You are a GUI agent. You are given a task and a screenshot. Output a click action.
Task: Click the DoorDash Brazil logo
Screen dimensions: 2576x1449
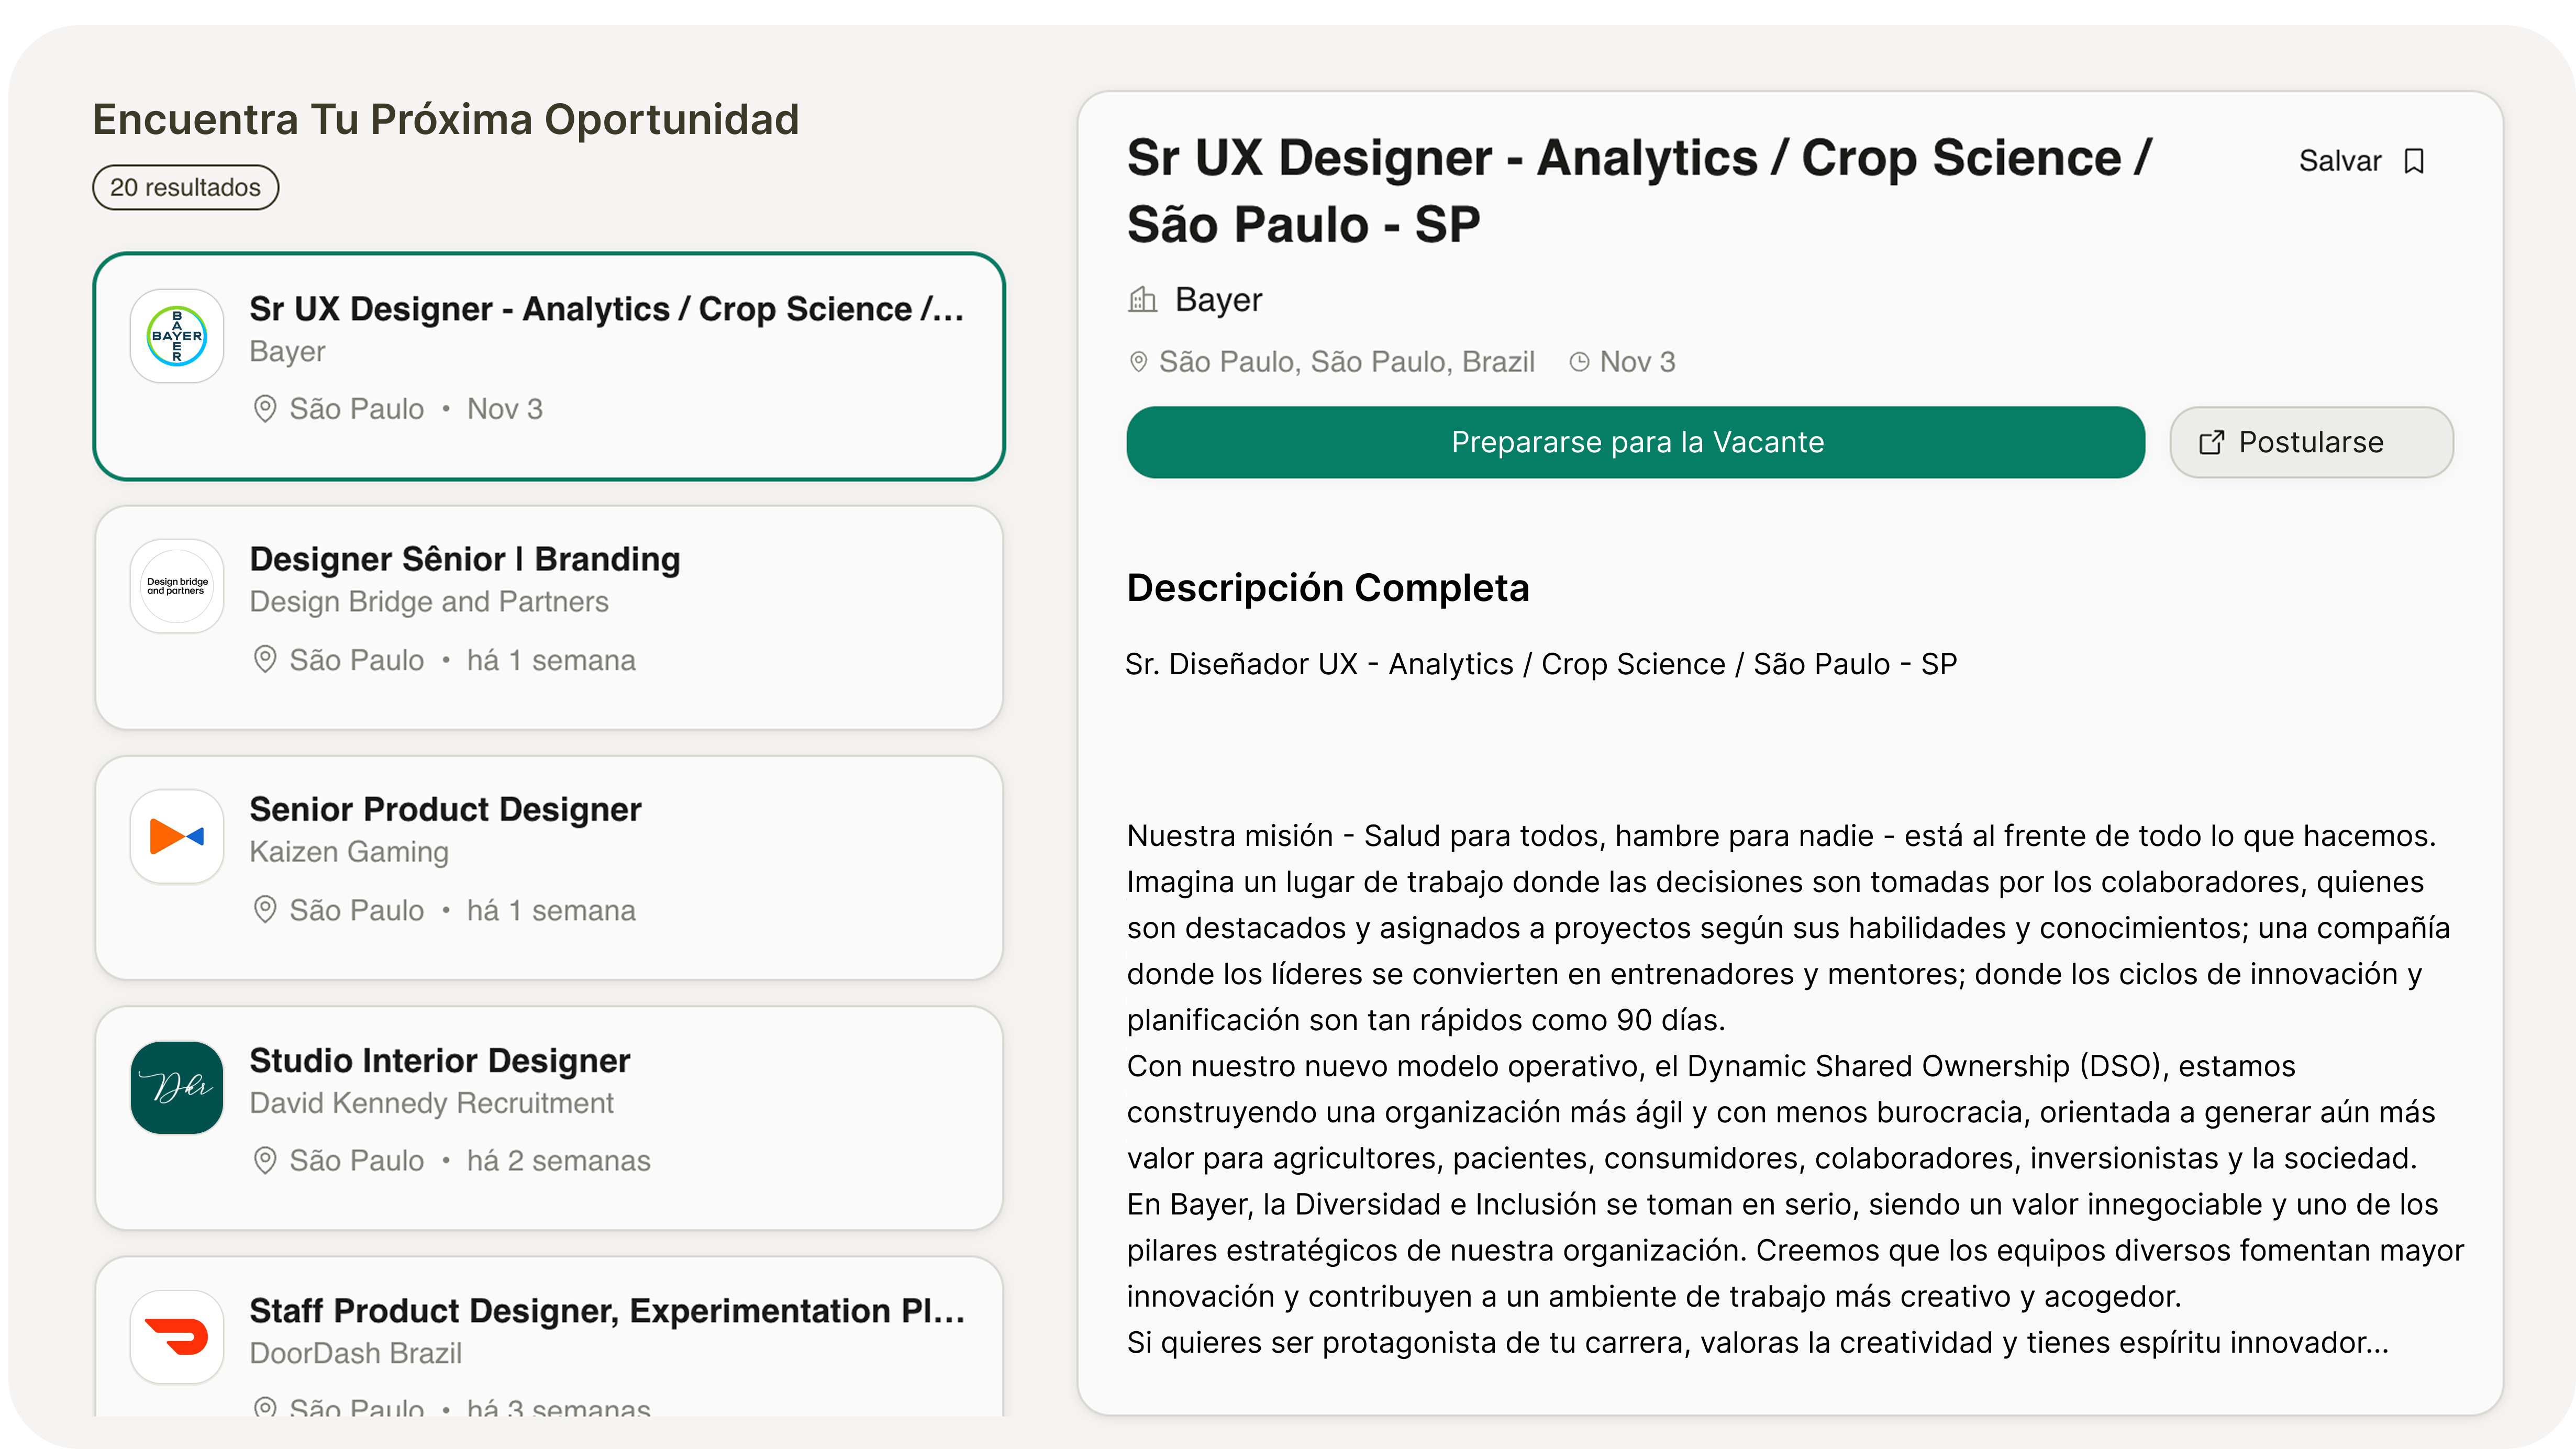(177, 1337)
